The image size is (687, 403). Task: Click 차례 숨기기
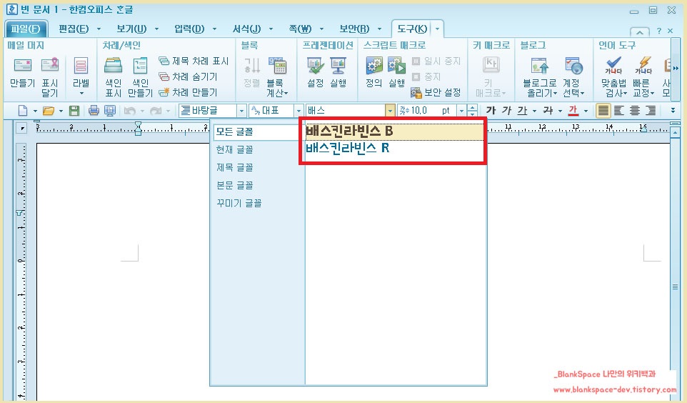[x=188, y=76]
